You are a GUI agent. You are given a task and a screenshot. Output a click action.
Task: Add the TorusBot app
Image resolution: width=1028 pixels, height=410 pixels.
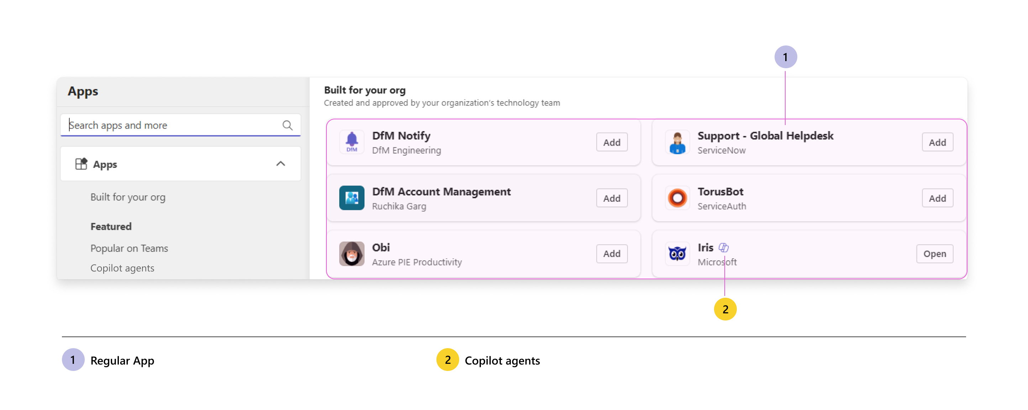click(937, 198)
